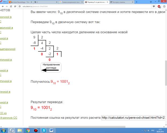Screen dimensions: 167x133
Task: Bookmark the page with the heart icon
Action: click(x=154, y=6)
